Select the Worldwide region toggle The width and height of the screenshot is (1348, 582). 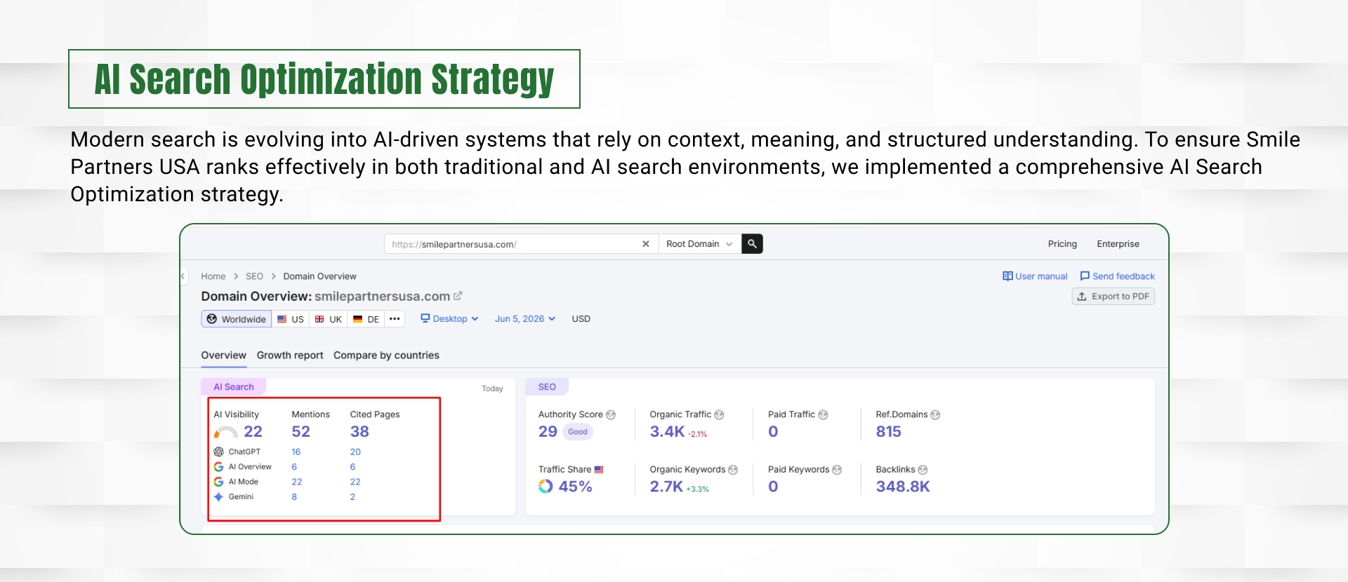coord(237,319)
